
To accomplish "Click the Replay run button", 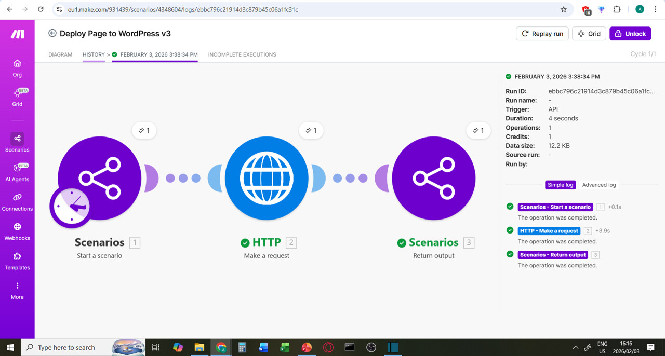I will pyautogui.click(x=542, y=34).
